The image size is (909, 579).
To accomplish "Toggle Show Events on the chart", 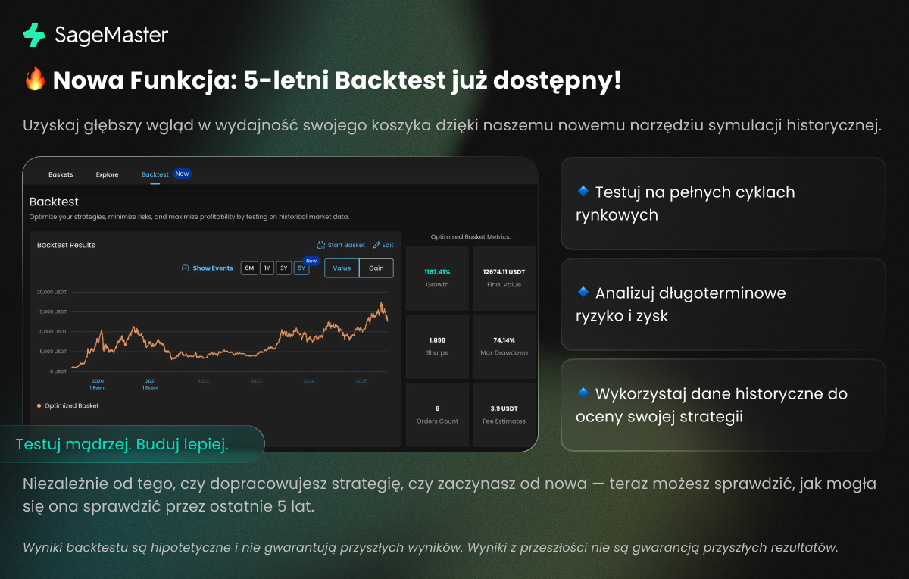I will pos(212,268).
